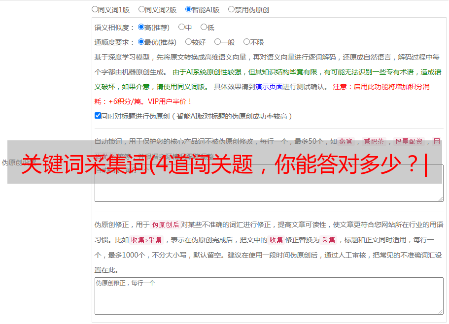Select the 同义词2版 radio option
449x324 pixels.
141,9
